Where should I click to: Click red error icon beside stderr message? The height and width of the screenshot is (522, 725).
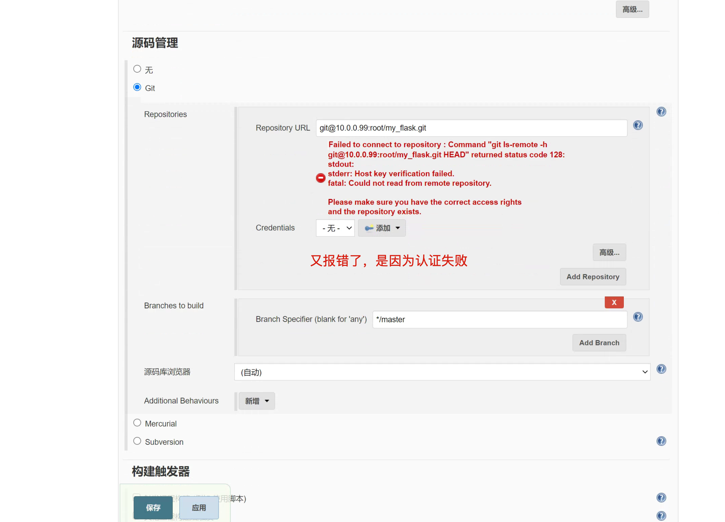320,178
